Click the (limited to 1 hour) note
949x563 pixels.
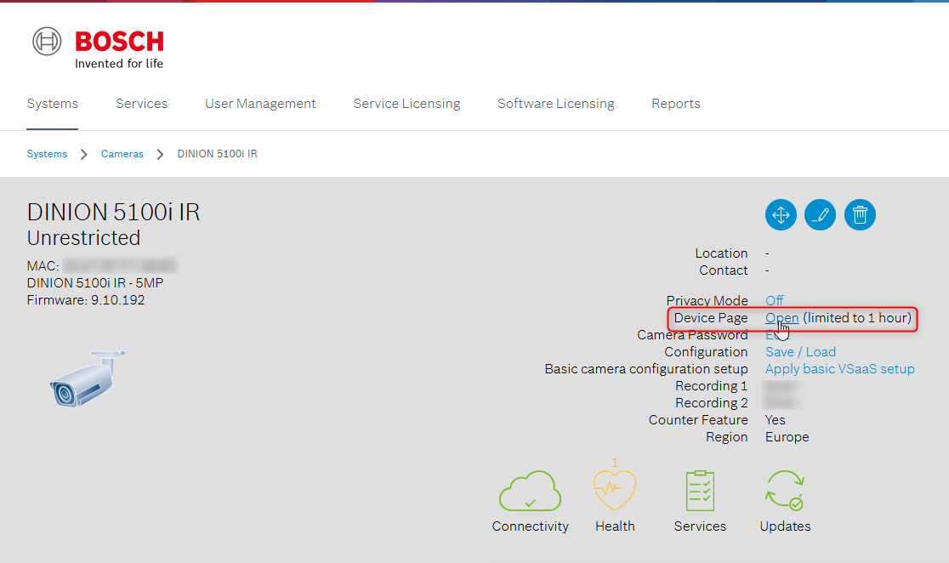point(857,318)
